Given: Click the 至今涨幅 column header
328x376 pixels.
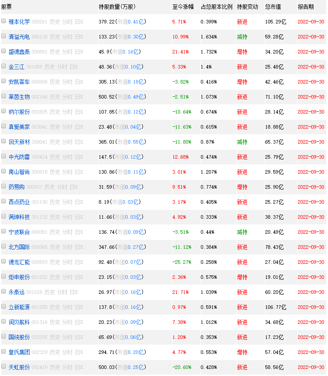Looking at the screenshot, I should point(183,7).
